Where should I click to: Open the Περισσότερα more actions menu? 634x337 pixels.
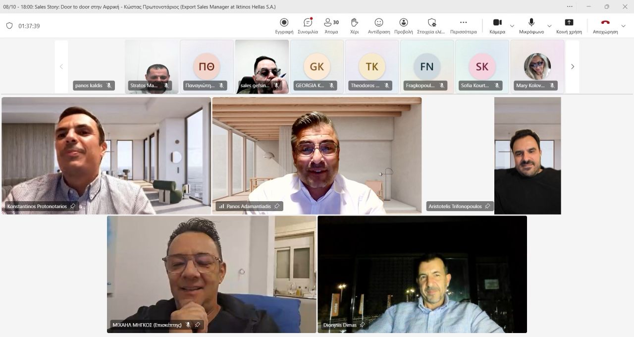[x=464, y=26]
